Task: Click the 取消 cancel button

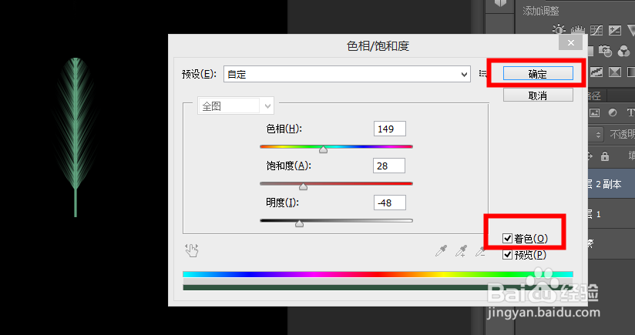Action: (x=538, y=95)
